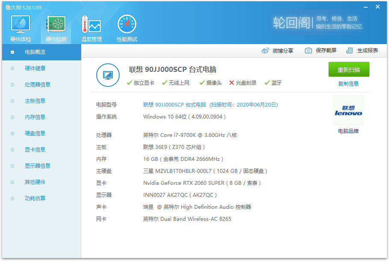Open the 性能测试 performance test gauge icon

point(127,28)
